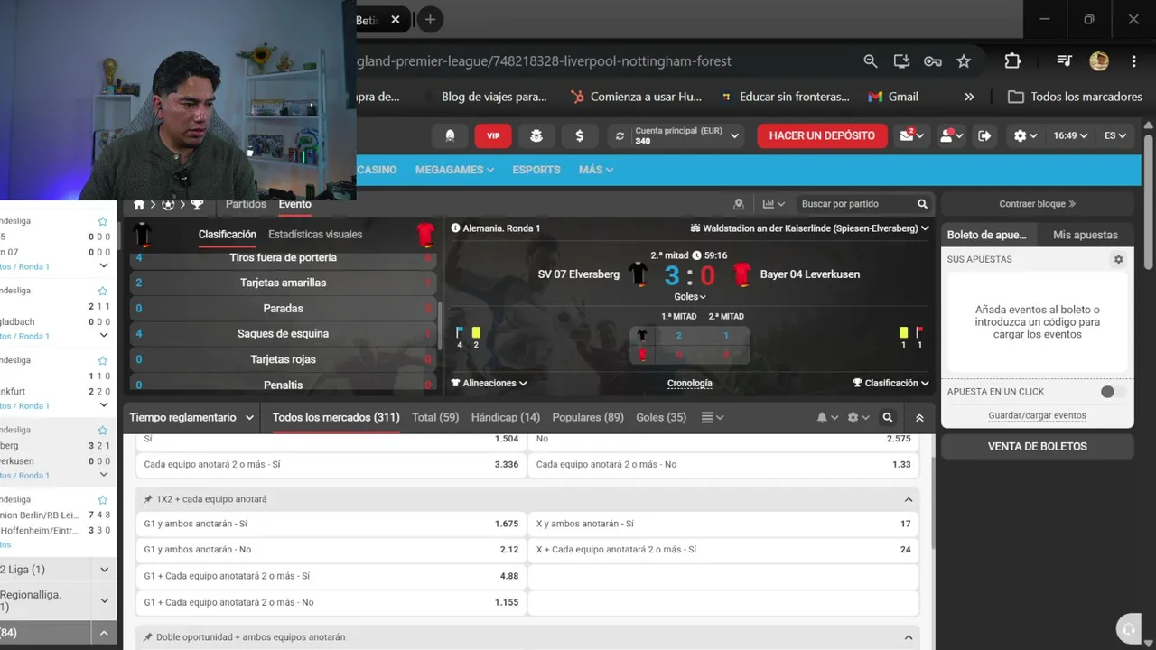The width and height of the screenshot is (1156, 650).
Task: Open Chrome's zoom magnifier in the address bar
Action: (871, 61)
